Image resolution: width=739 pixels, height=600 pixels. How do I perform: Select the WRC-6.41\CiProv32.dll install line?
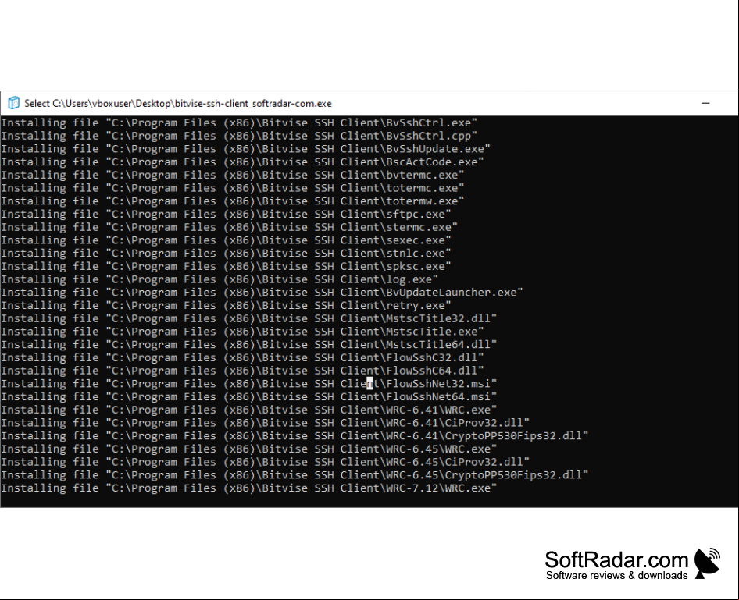pyautogui.click(x=266, y=423)
